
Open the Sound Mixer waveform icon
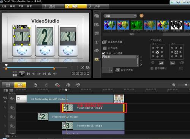pos(68,85)
